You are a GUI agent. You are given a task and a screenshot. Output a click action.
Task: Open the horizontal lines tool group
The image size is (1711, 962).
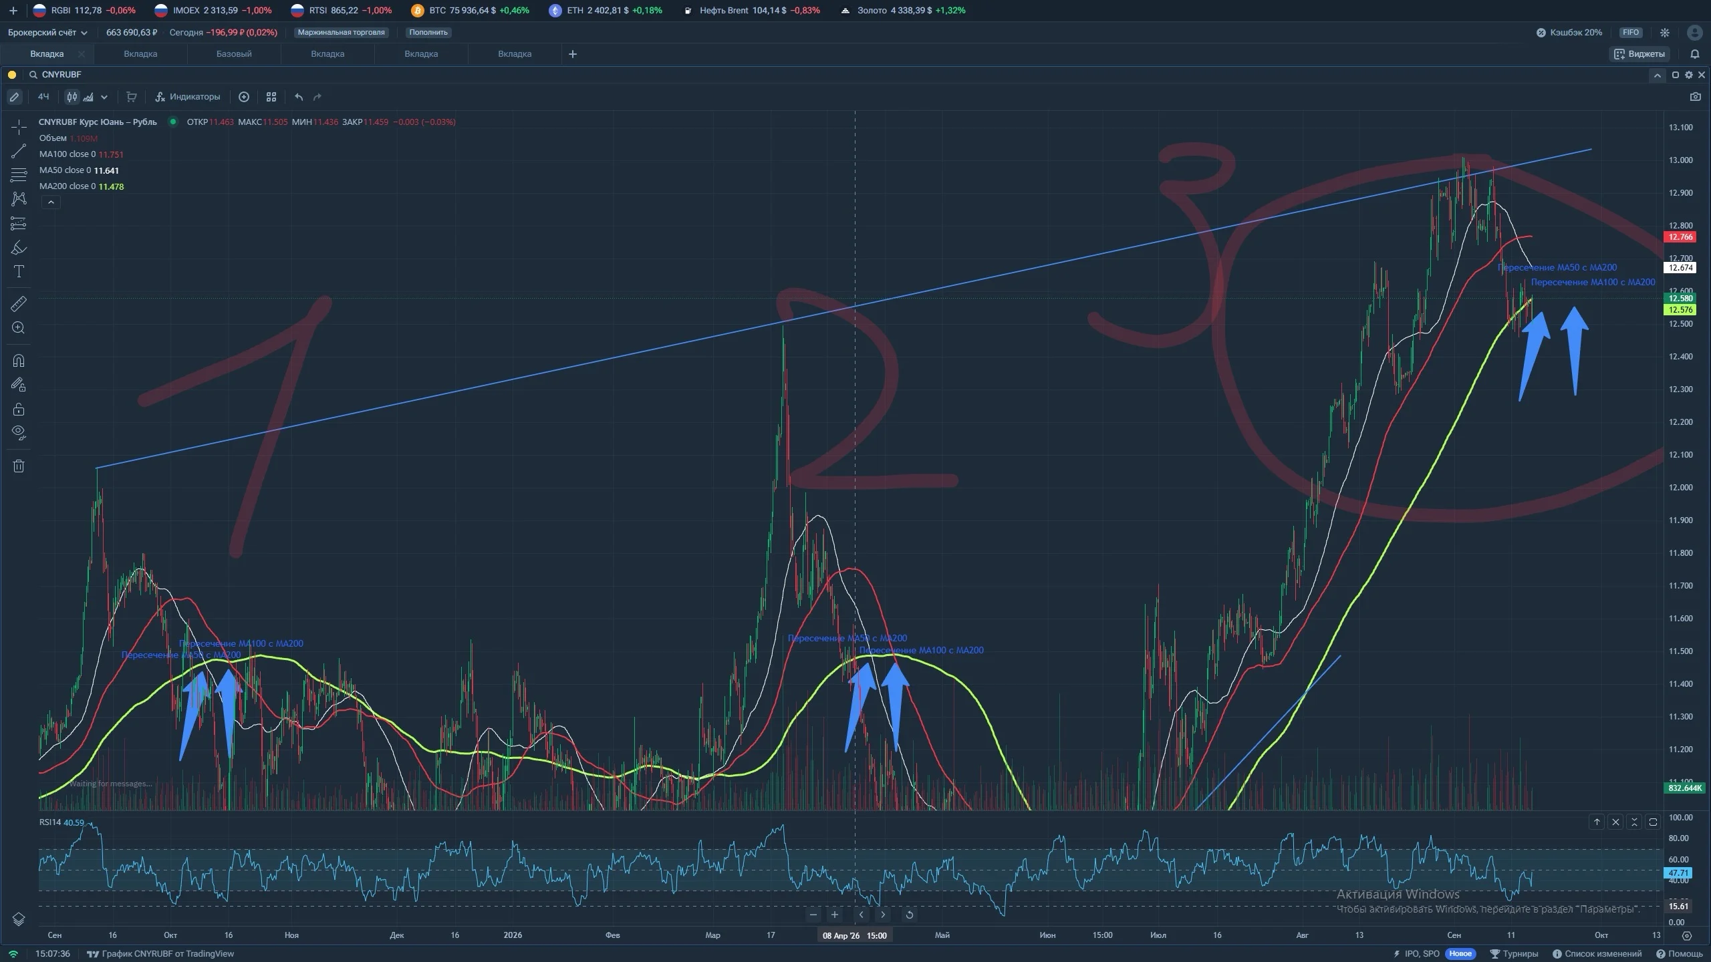[19, 175]
